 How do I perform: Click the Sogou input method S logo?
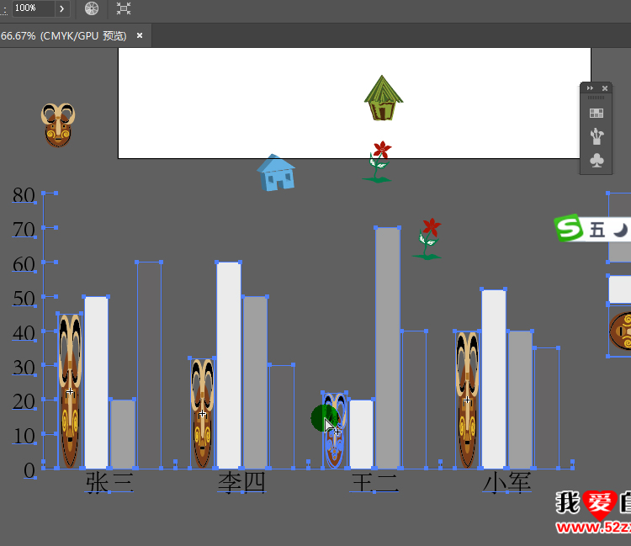568,228
